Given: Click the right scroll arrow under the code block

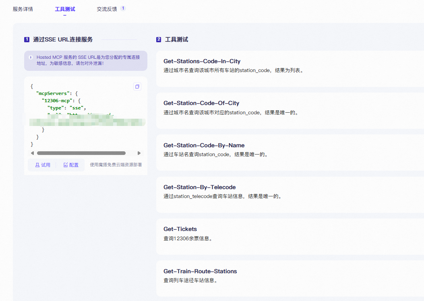Looking at the screenshot, I should [x=139, y=153].
